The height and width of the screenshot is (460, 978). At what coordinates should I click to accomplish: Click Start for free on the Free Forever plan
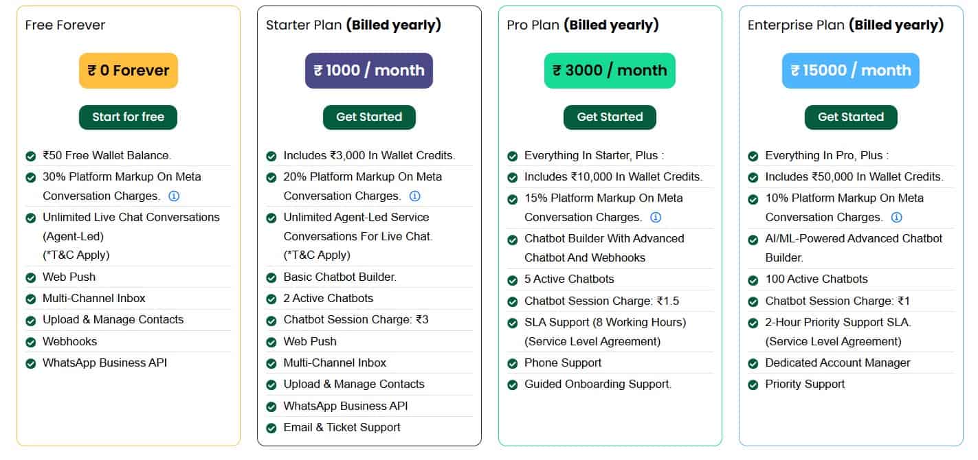point(128,117)
